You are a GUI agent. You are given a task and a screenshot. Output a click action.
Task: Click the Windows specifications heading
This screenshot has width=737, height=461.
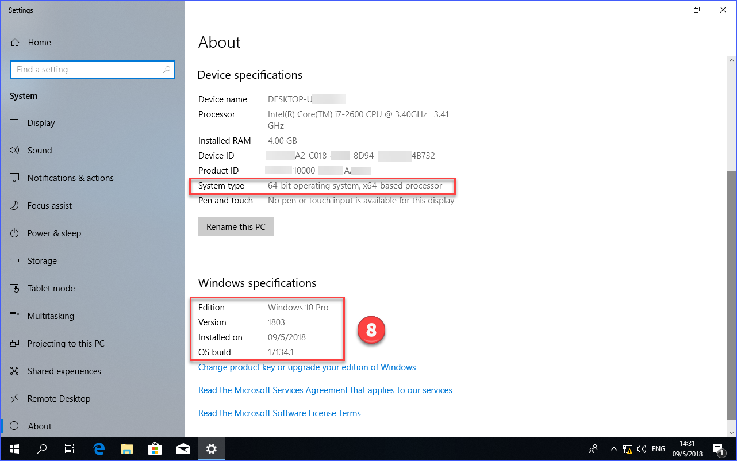258,283
